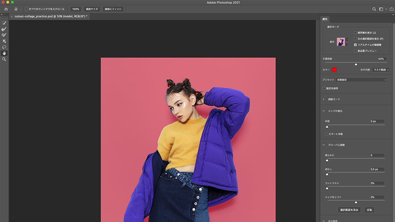395x222 pixels.
Task: Click the 滑らかに slider handle
Action: 327,160
